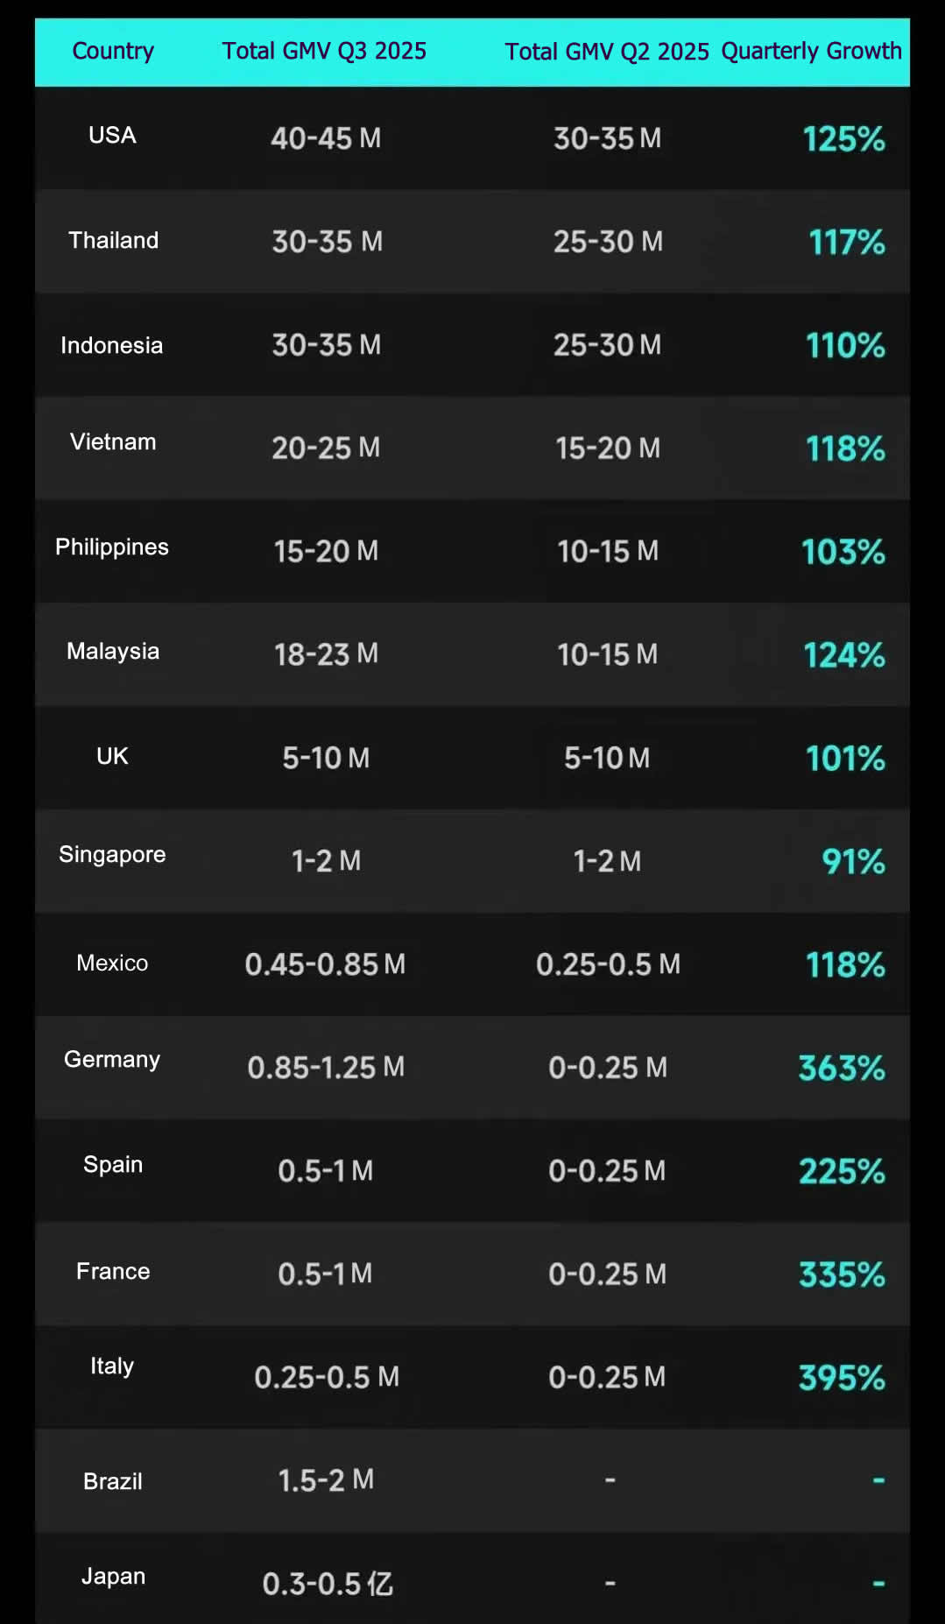Select Vietnam's 20-25 M Q3 value

click(x=326, y=448)
